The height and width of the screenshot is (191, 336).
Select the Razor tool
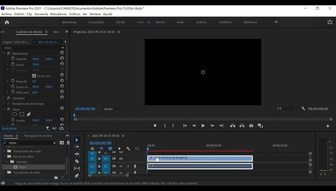pyautogui.click(x=77, y=161)
